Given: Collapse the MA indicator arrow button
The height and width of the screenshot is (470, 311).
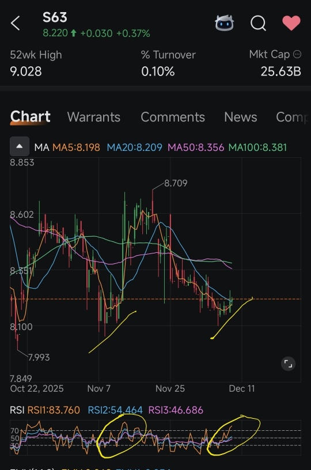Looking at the screenshot, I should pos(20,146).
